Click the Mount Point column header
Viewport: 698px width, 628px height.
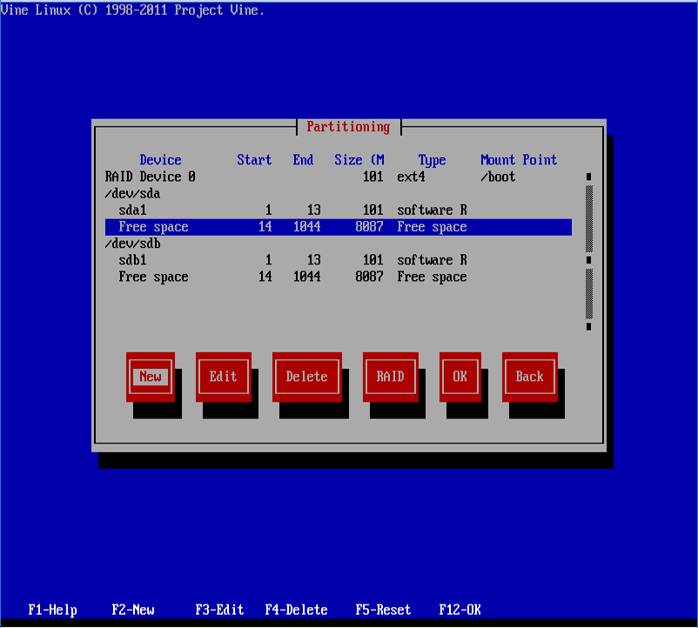click(519, 160)
